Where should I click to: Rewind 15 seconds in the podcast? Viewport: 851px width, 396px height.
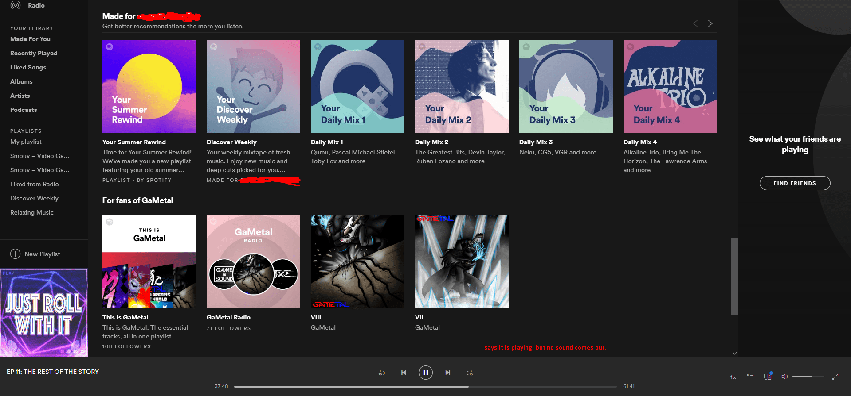click(381, 373)
